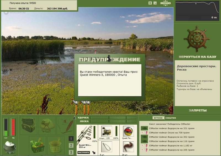Toggle the sound icon beside МЕНЮ
The height and width of the screenshot is (156, 221).
pyautogui.click(x=155, y=3)
